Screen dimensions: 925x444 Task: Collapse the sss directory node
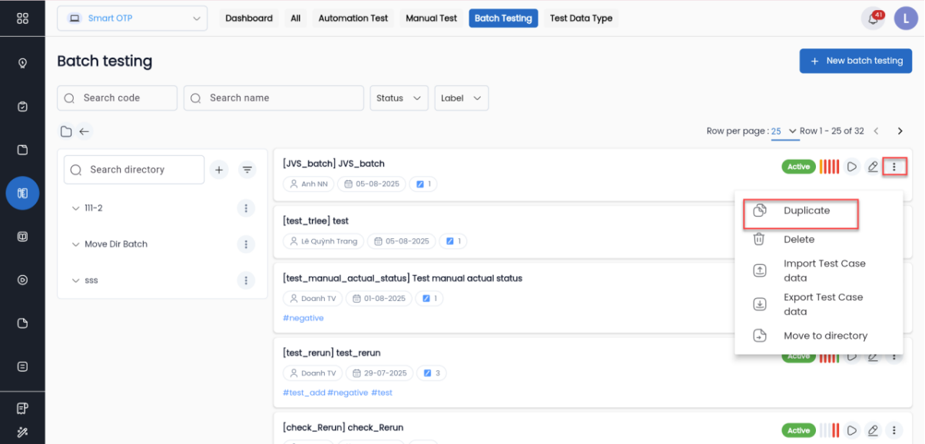click(x=75, y=280)
